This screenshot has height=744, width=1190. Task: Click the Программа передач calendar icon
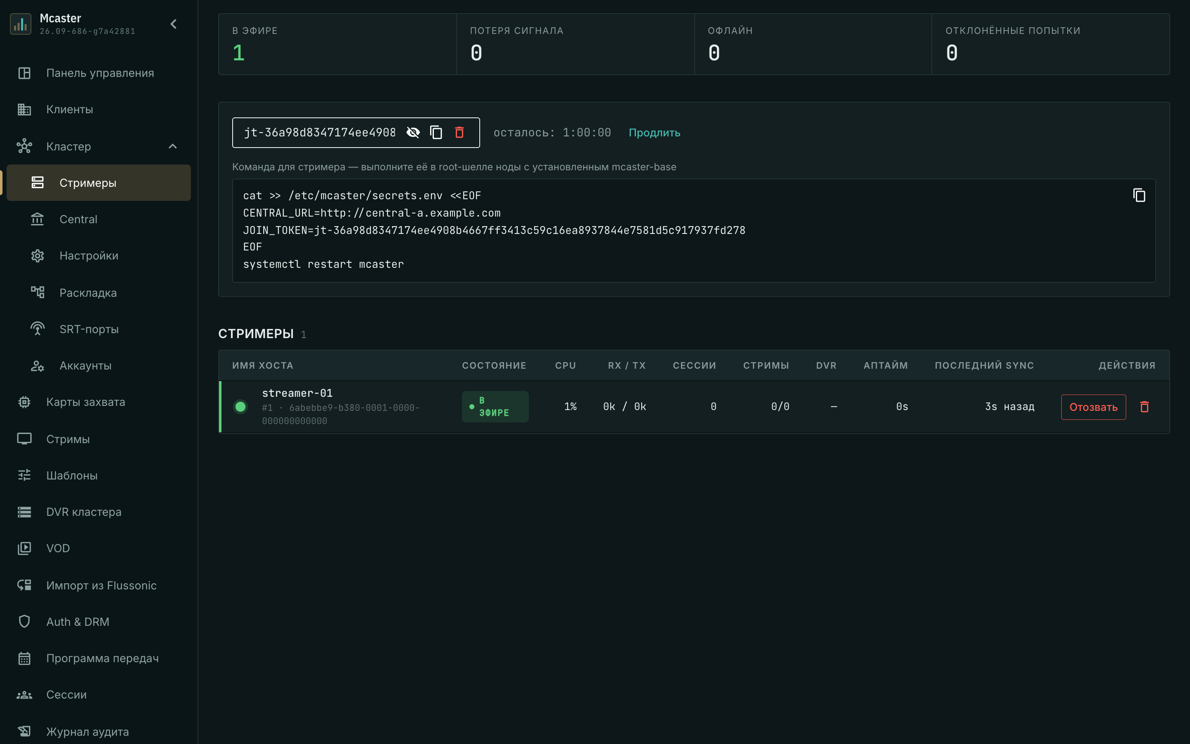pos(24,658)
